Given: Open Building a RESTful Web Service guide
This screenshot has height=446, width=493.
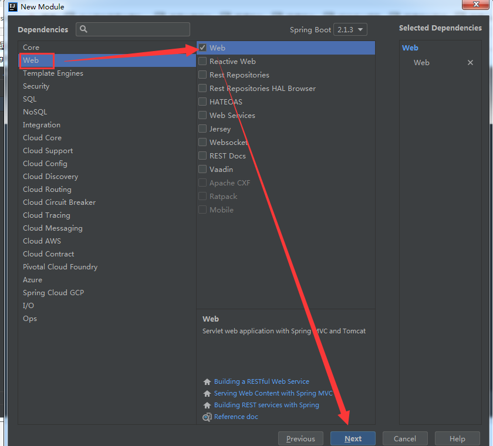Looking at the screenshot, I should click(262, 381).
